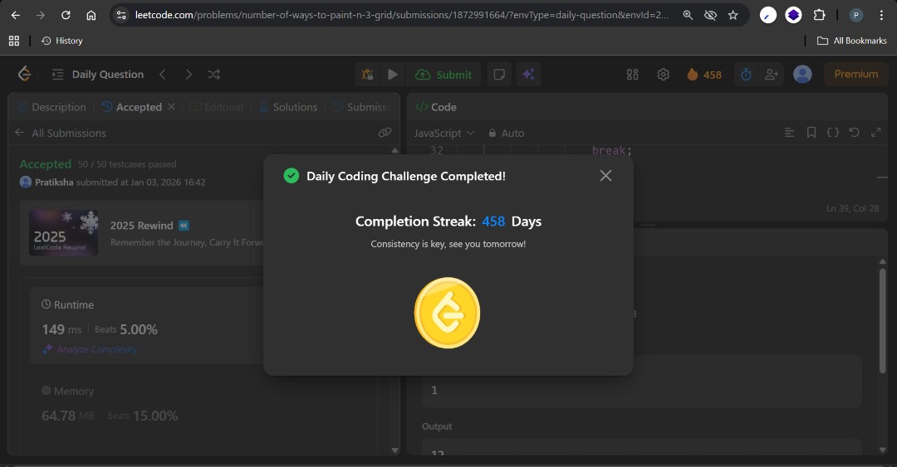The height and width of the screenshot is (467, 897).
Task: Click the format code icon
Action: click(x=790, y=133)
